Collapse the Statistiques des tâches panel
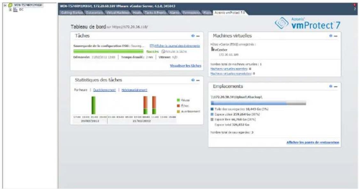This screenshot has height=189, width=359. 198,80
